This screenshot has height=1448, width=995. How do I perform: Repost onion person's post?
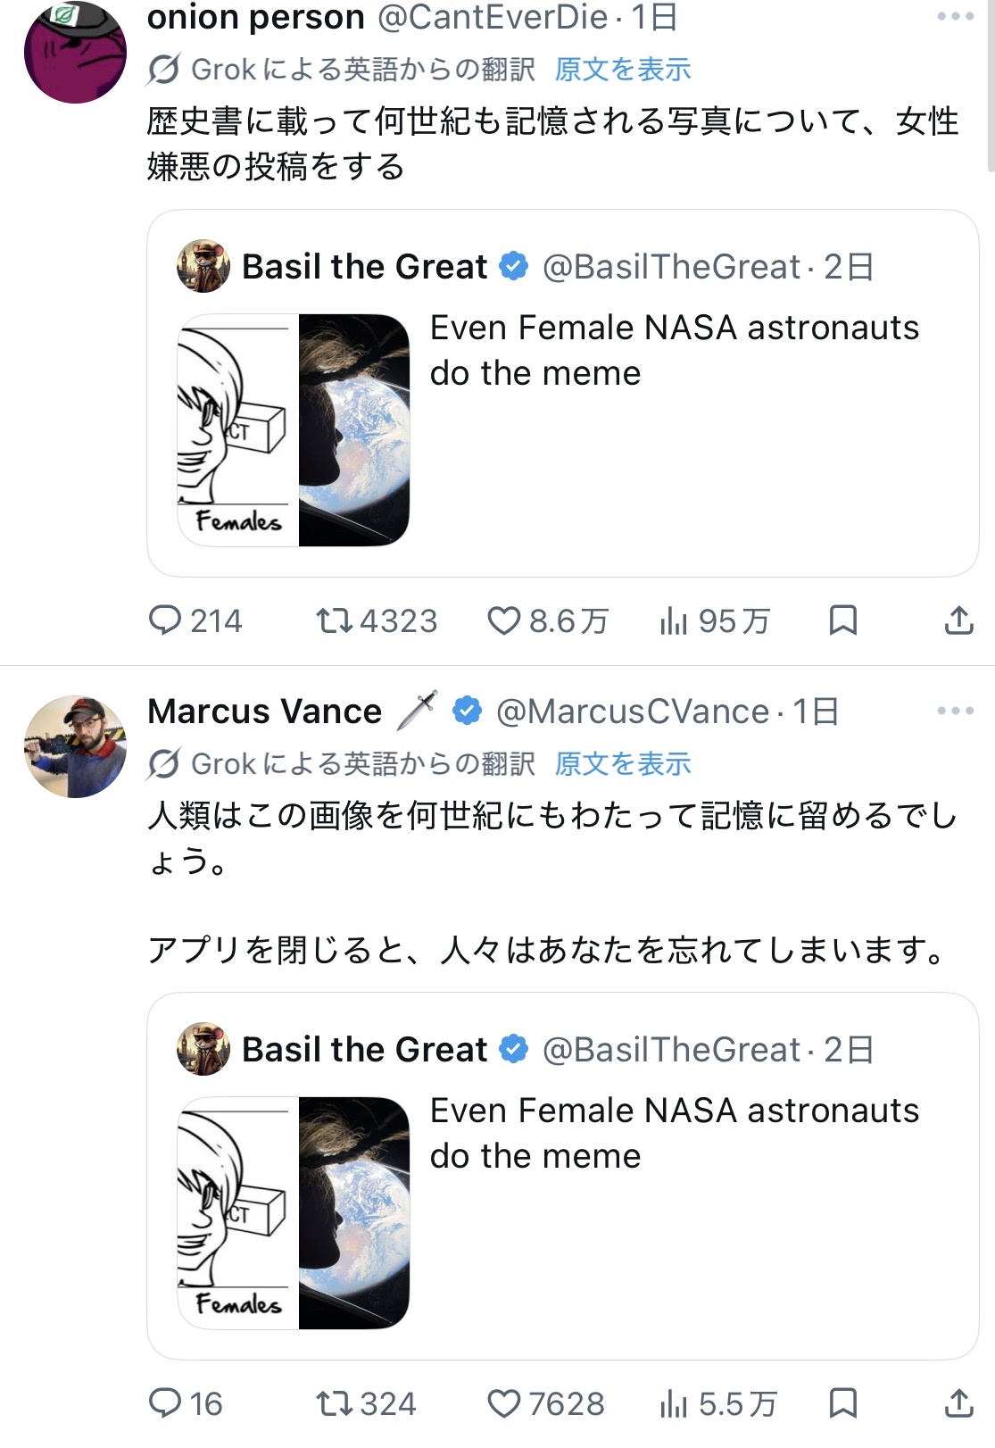coord(335,620)
